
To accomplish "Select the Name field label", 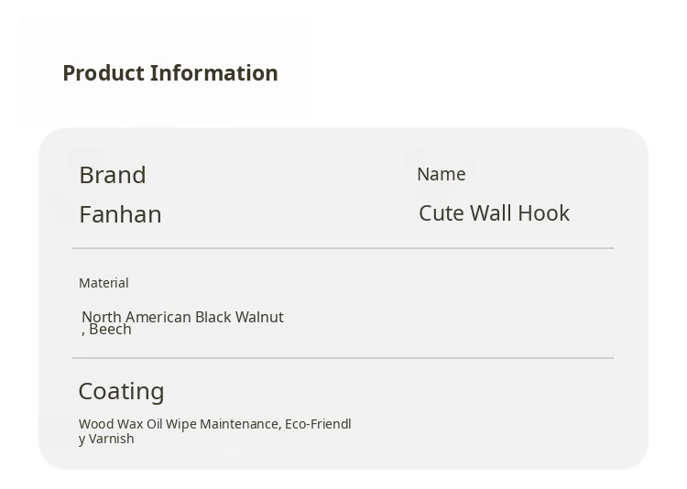I will click(x=441, y=174).
